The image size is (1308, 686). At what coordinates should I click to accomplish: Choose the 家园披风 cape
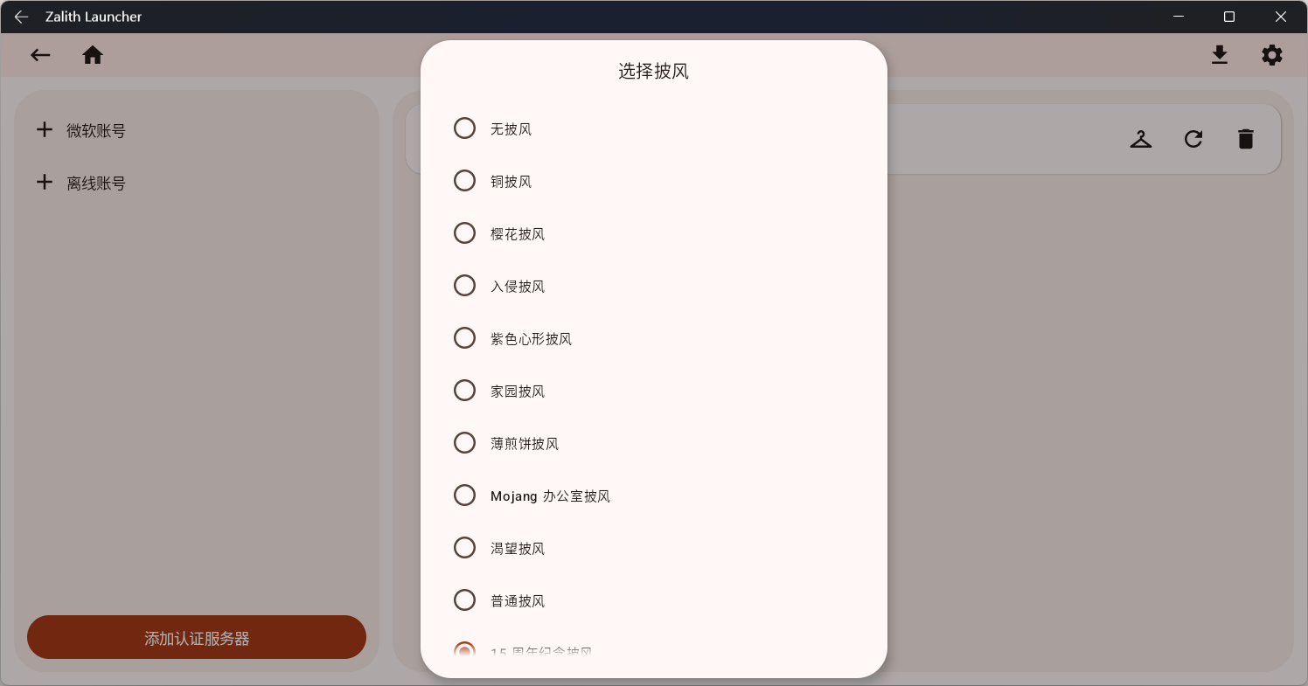coord(464,390)
